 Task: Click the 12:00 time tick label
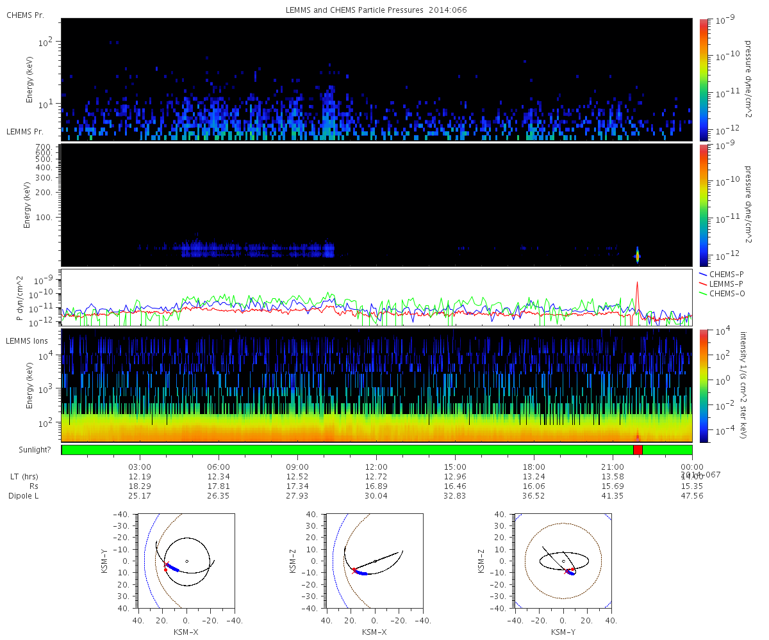[376, 467]
